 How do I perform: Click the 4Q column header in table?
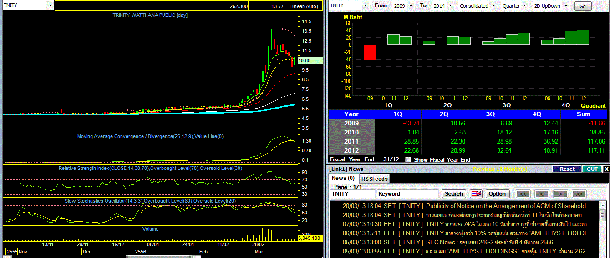click(537, 114)
